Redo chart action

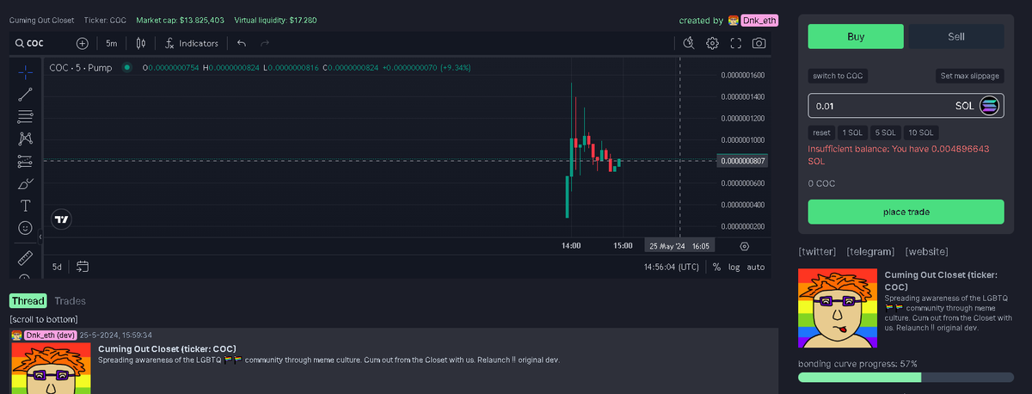point(265,43)
